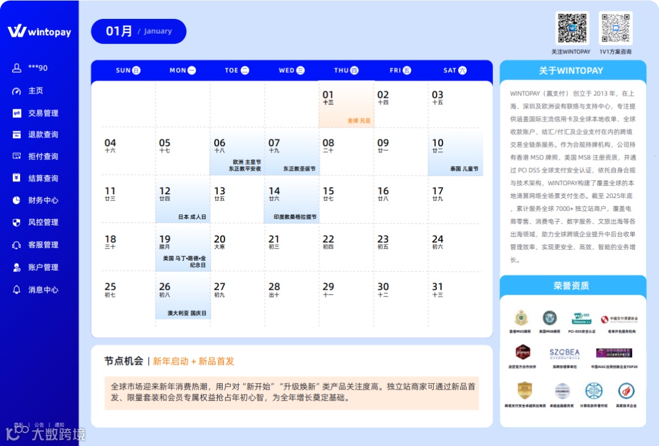
Task: Open 退款查询 menu item
Action: point(43,134)
